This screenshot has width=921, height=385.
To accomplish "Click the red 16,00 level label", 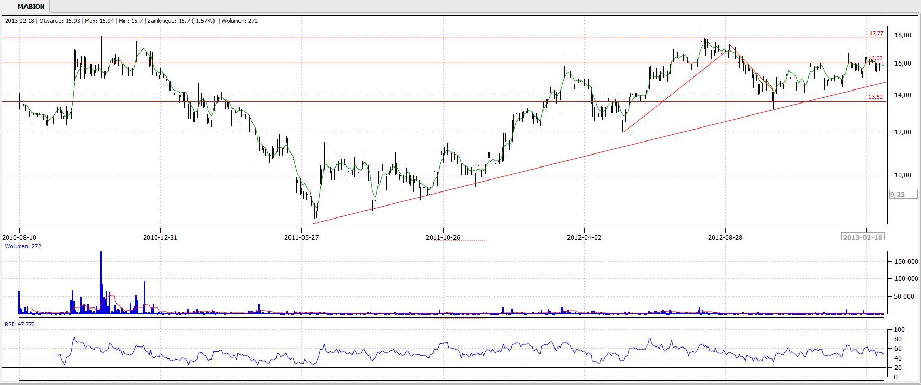I will (x=876, y=59).
